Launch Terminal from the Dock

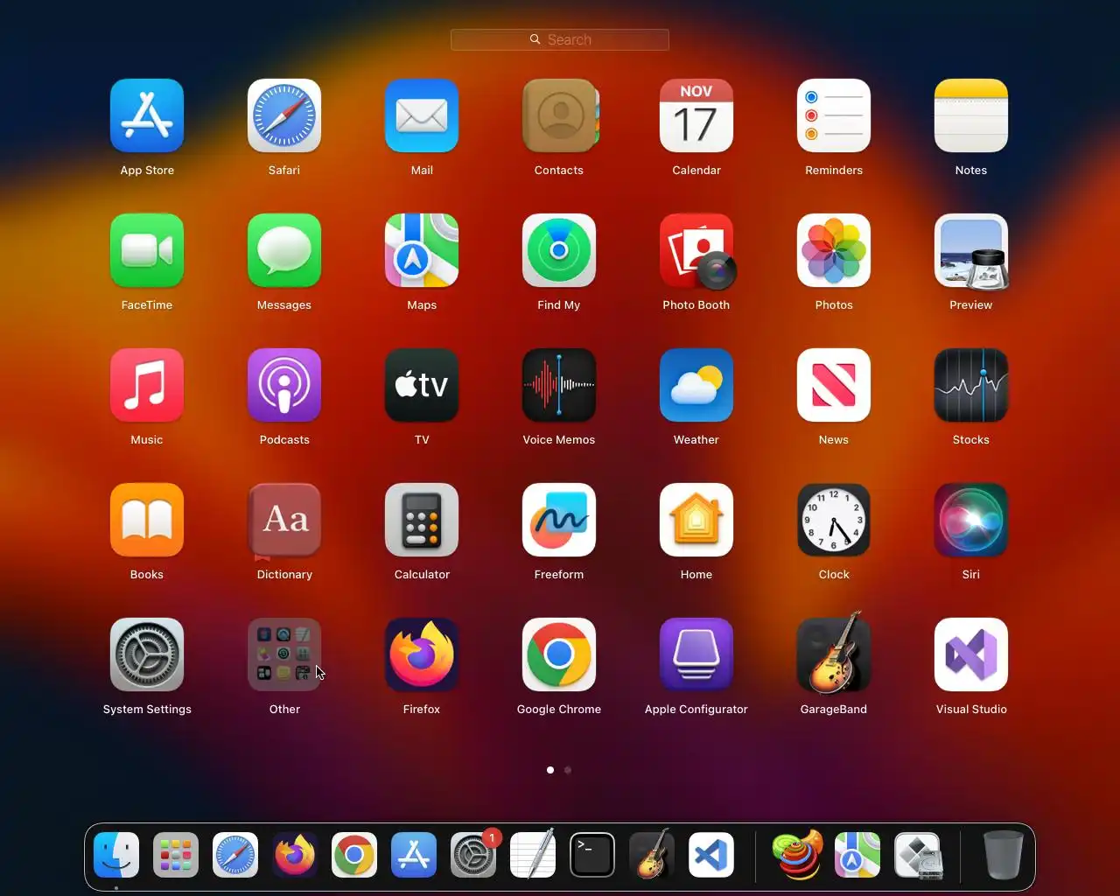(x=592, y=855)
